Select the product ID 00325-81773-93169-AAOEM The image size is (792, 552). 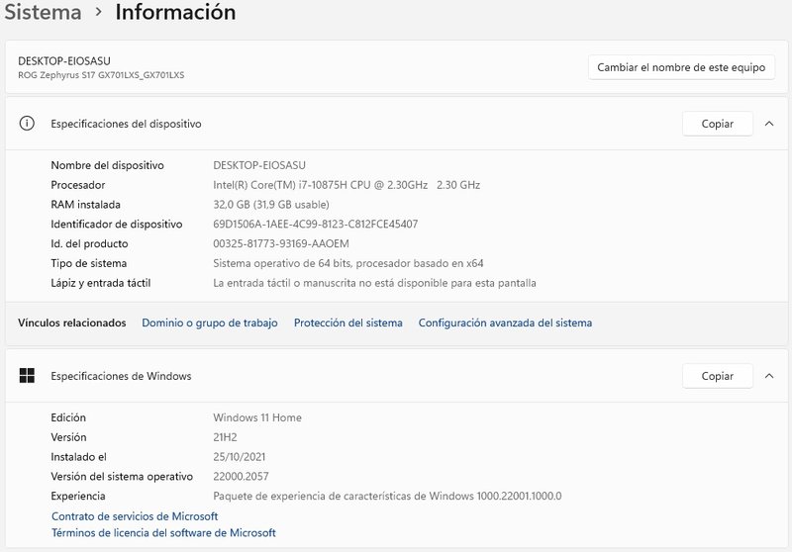click(281, 243)
